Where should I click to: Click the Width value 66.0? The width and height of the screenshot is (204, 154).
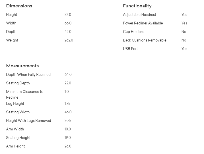point(68,23)
